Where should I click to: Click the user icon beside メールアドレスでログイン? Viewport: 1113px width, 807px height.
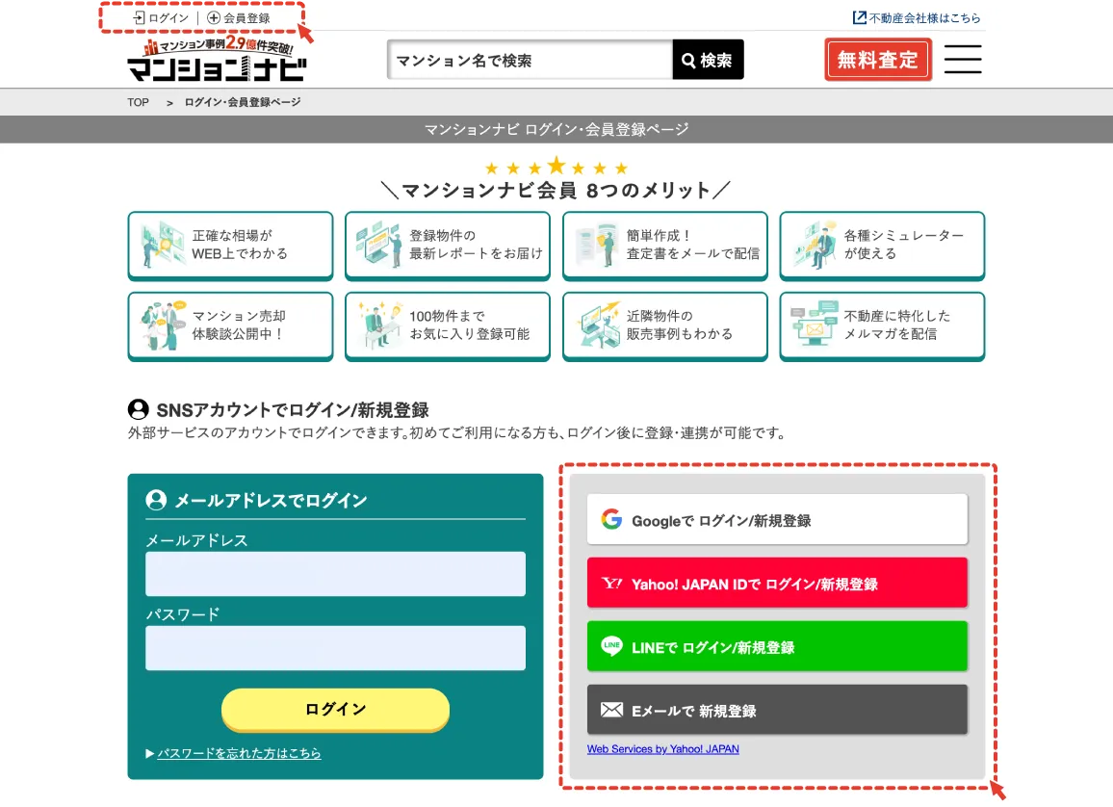(x=156, y=500)
